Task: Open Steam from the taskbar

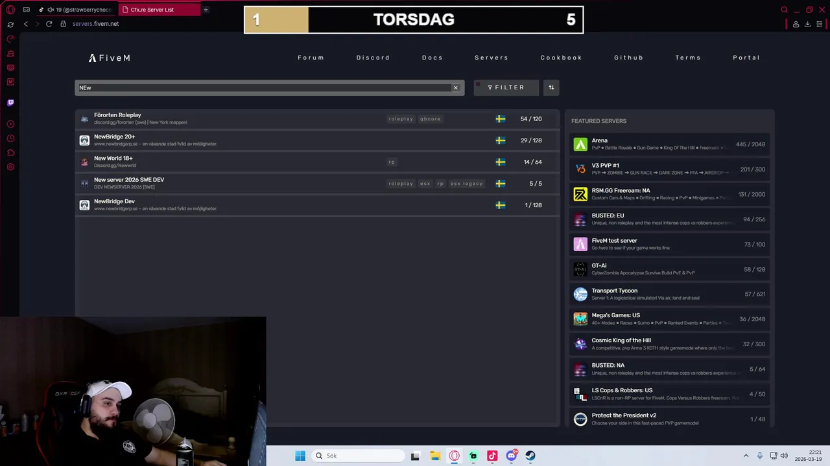Action: [x=530, y=456]
